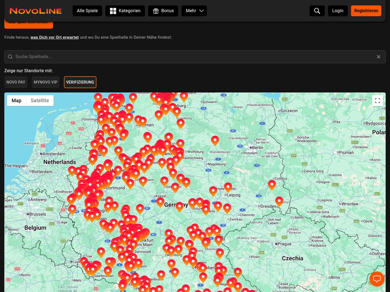Open the Bonus page
Viewport: 390px width, 292px height.
tap(163, 11)
